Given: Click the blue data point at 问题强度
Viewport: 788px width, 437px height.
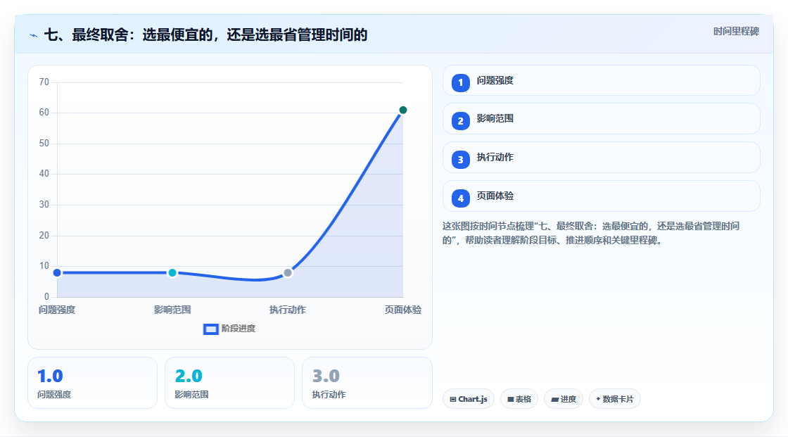Looking at the screenshot, I should [x=57, y=272].
